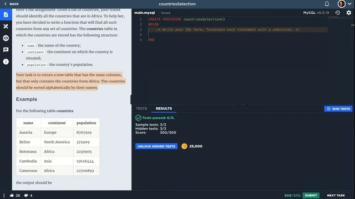The height and width of the screenshot is (199, 355).
Task: Click the green check icon in results
Action: pyautogui.click(x=138, y=118)
